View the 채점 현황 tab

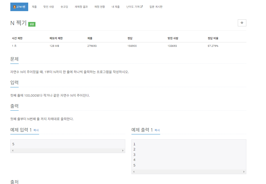[x=100, y=7]
